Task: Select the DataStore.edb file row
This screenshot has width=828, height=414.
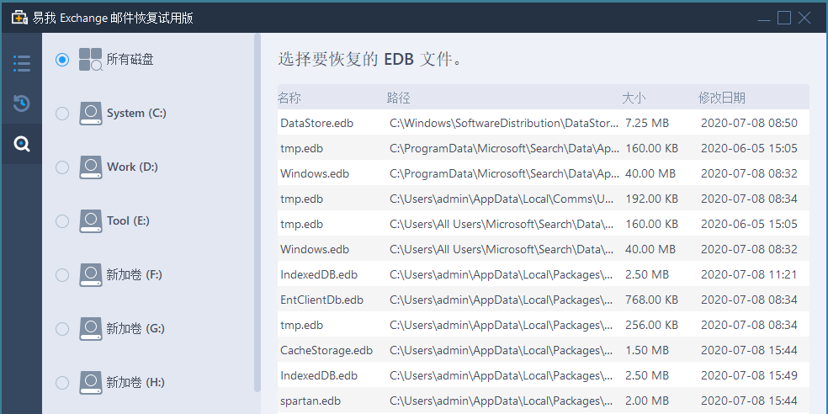Action: click(x=544, y=123)
